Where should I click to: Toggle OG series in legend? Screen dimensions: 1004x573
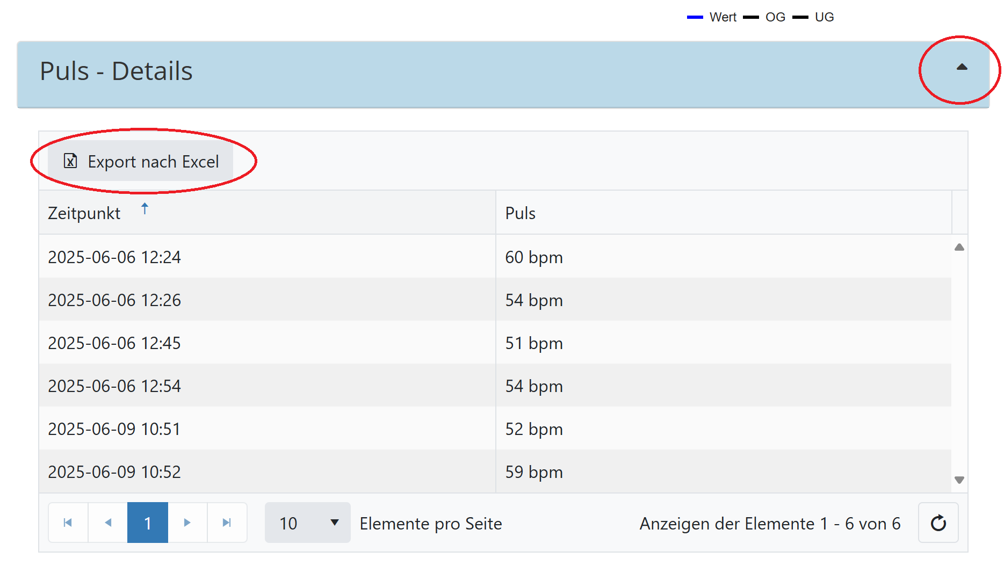pyautogui.click(x=765, y=17)
